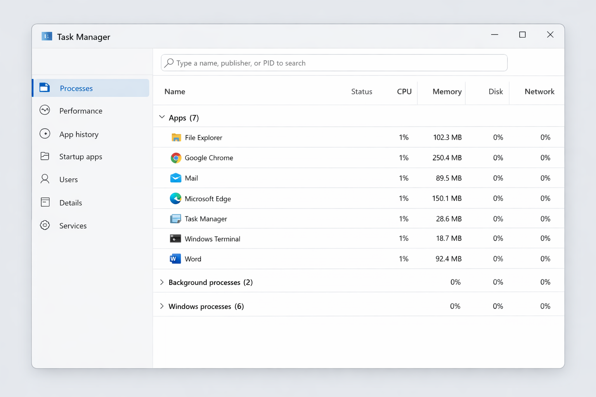Viewport: 596px width, 397px height.
Task: Select the Windows Terminal process name
Action: (212, 239)
